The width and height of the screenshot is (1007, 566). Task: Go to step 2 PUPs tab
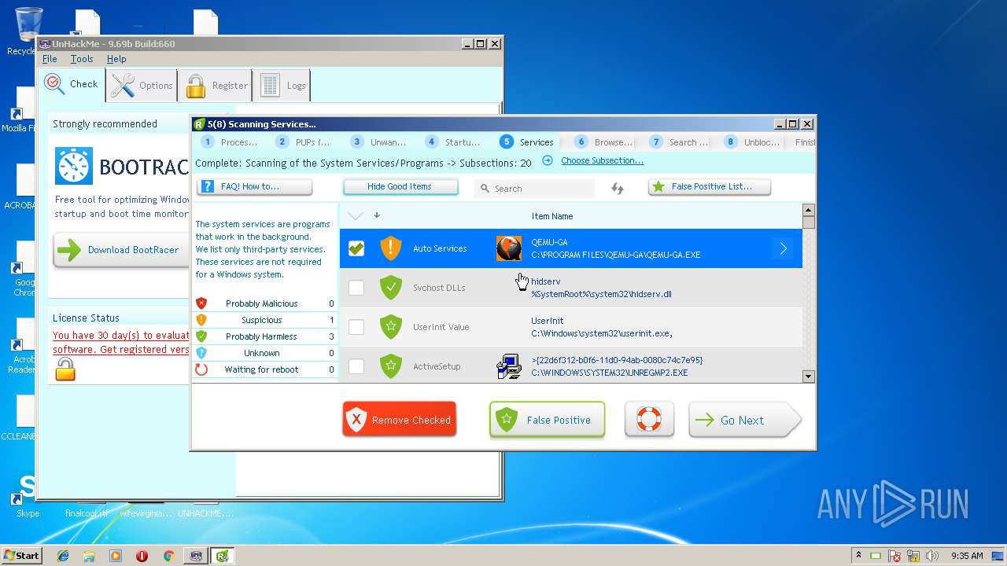304,142
